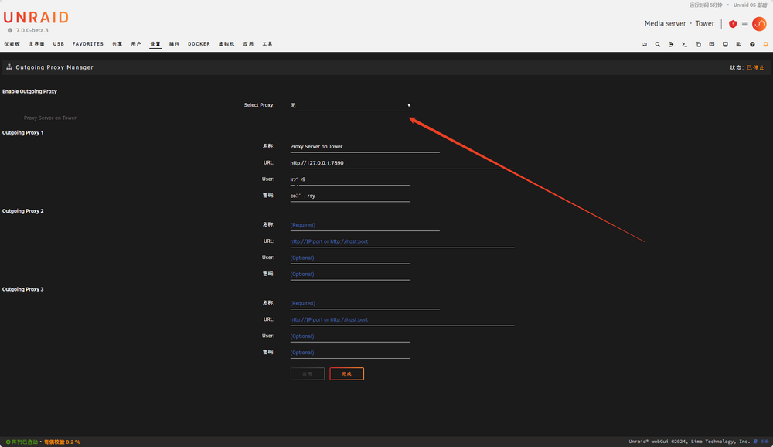
Task: Click Outgoing Proxy 2 password Optional field
Action: (x=350, y=275)
